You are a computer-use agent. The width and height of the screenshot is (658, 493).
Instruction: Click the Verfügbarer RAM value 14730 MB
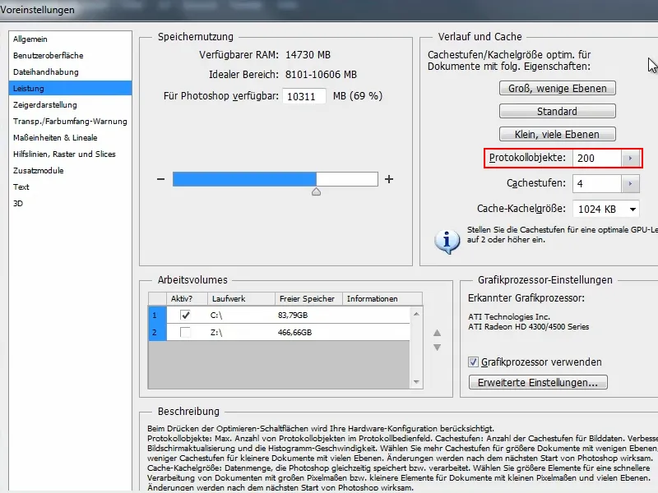click(308, 55)
